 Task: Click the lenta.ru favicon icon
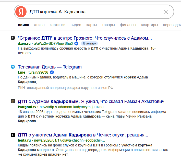click(13, 135)
